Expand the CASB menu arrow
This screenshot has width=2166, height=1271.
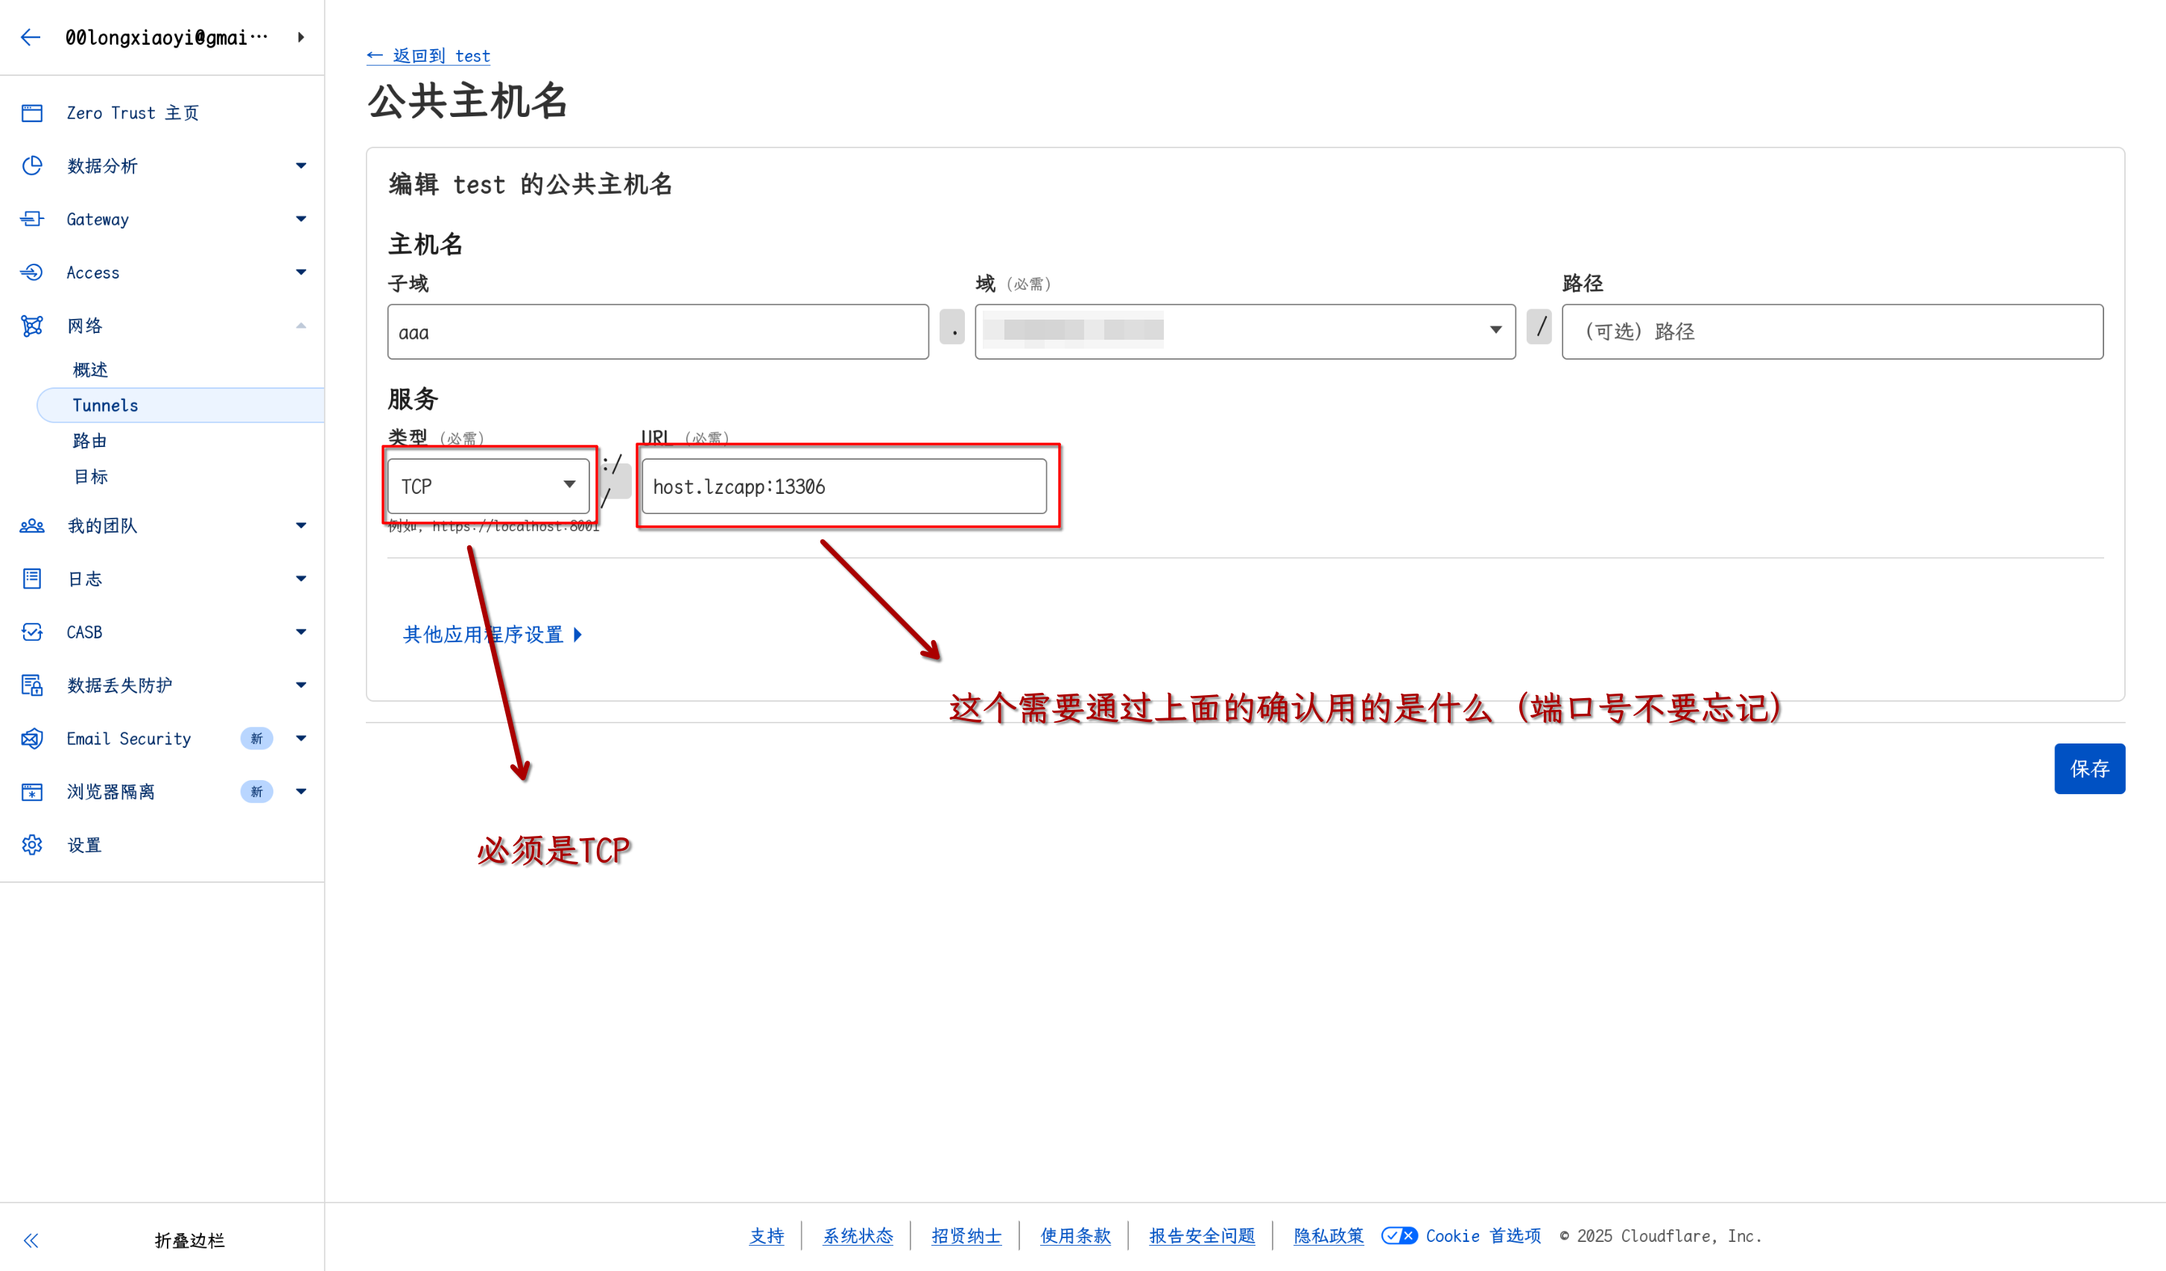tap(301, 632)
